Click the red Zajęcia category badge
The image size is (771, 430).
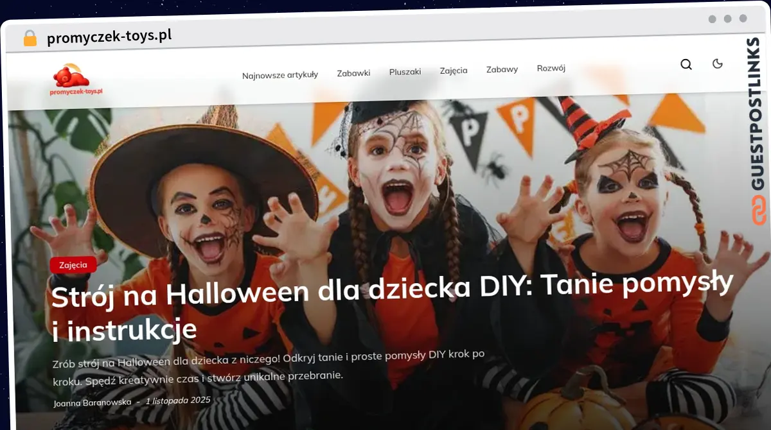(x=73, y=264)
